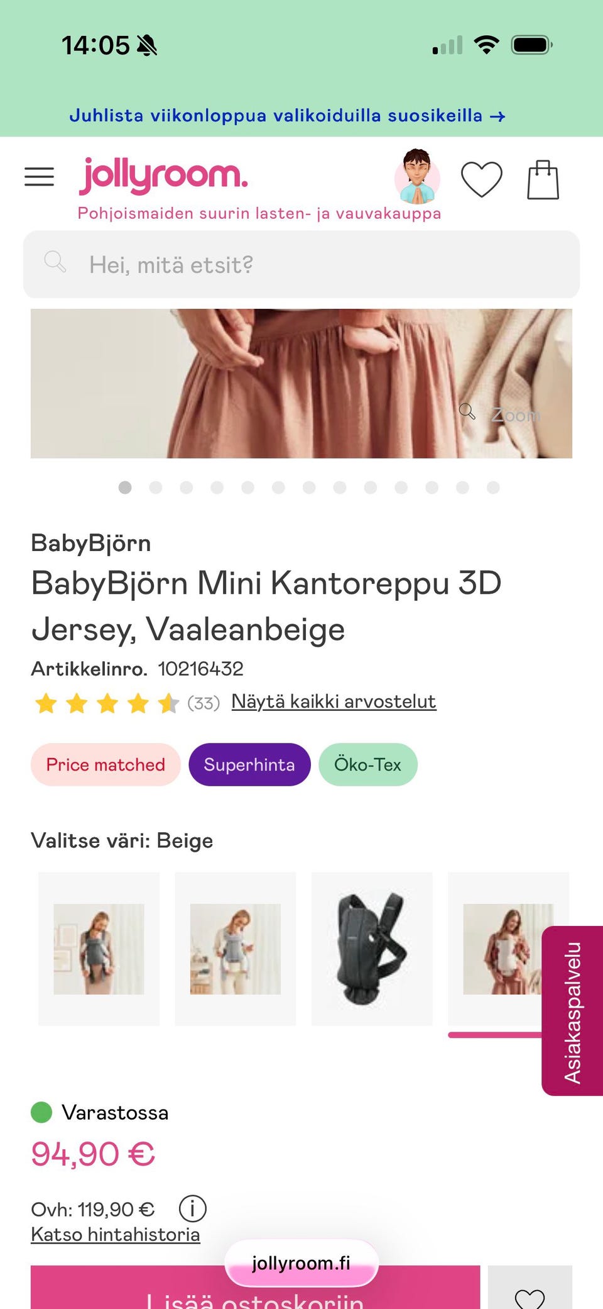This screenshot has height=1309, width=603.
Task: Select the second image carousel dot
Action: (156, 487)
